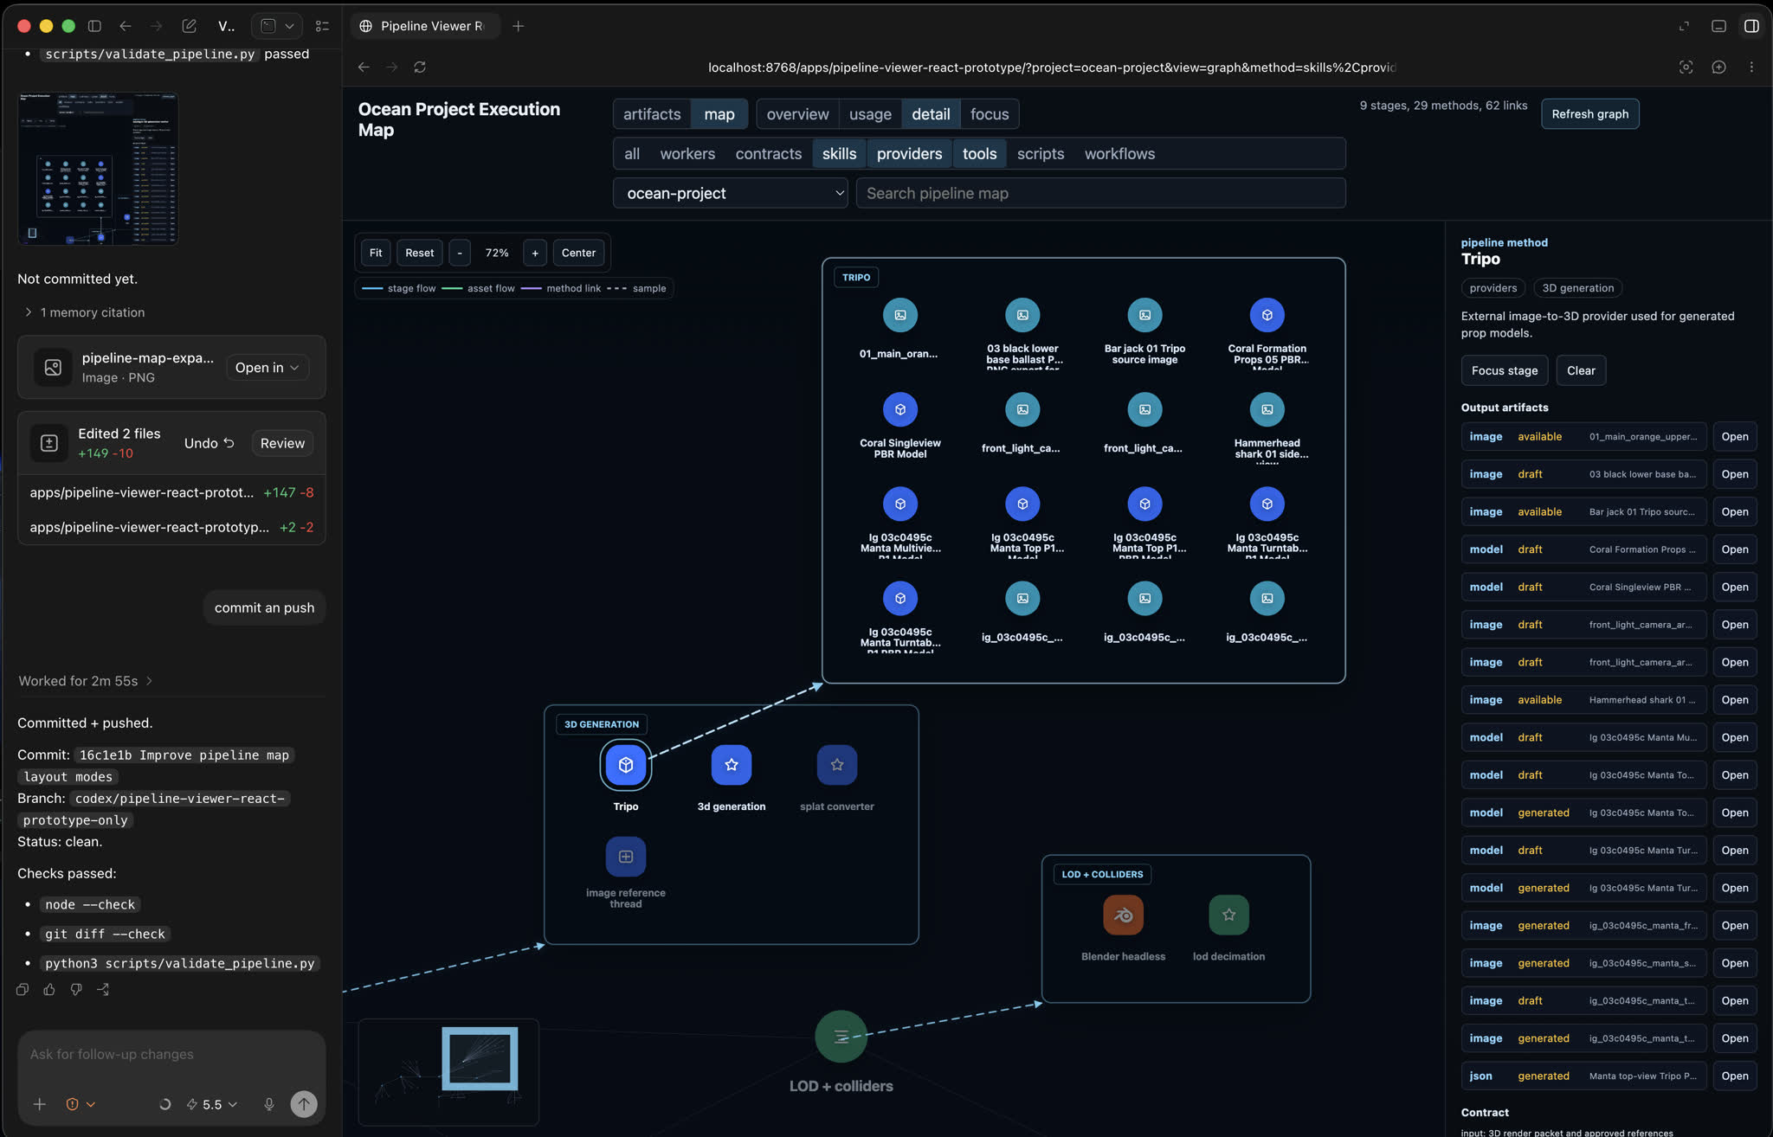Select the Tripo node icon in 3D Generation
The image size is (1773, 1137).
point(625,765)
